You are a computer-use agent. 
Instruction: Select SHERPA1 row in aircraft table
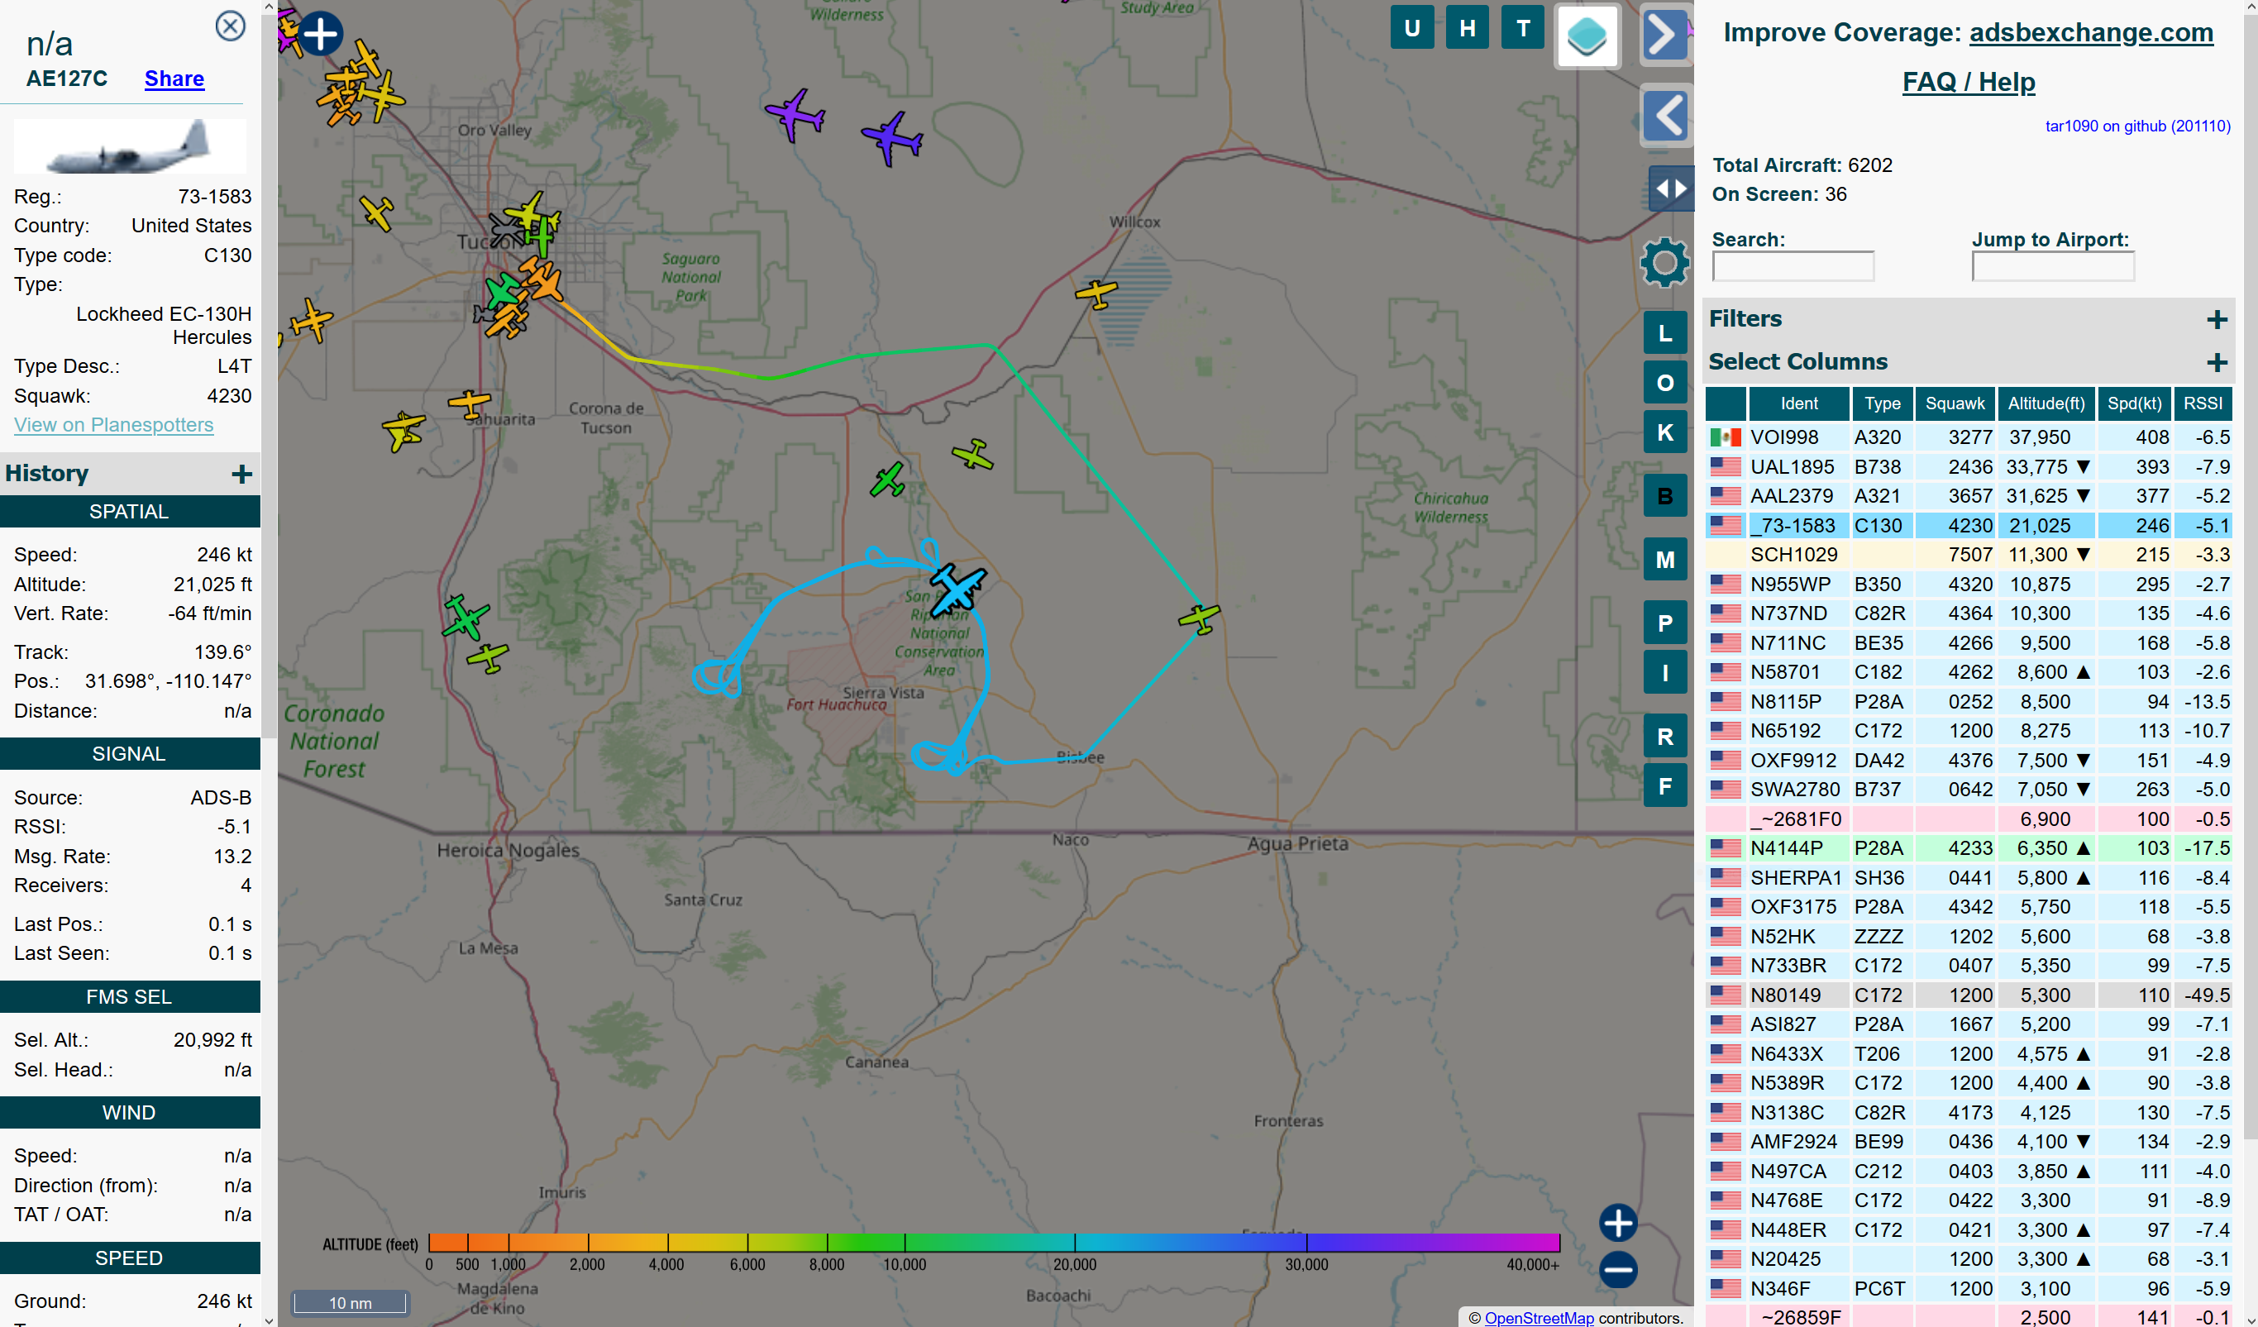tap(1969, 877)
